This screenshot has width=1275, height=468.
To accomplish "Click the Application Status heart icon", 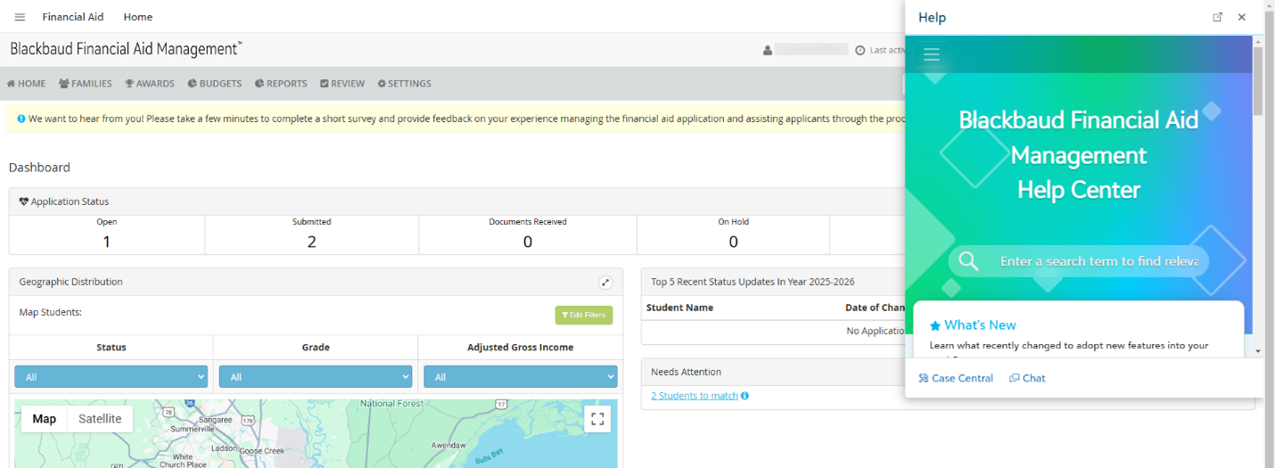I will pos(24,201).
